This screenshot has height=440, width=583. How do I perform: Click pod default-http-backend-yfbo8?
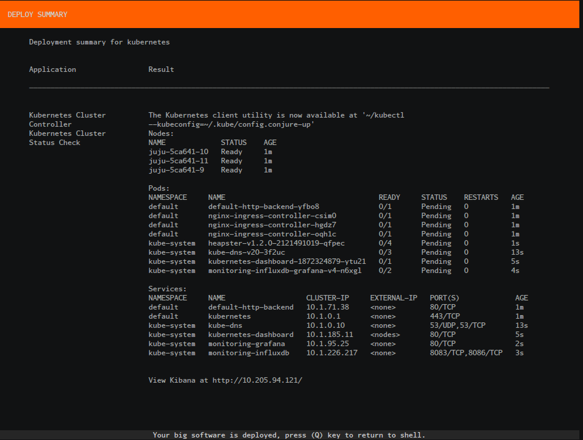pyautogui.click(x=263, y=207)
